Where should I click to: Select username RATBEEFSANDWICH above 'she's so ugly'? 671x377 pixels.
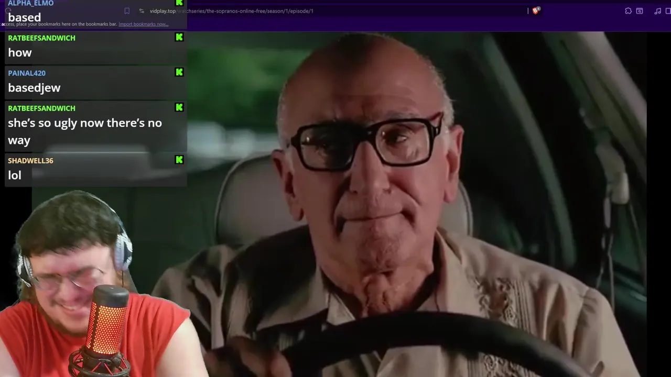coord(41,108)
